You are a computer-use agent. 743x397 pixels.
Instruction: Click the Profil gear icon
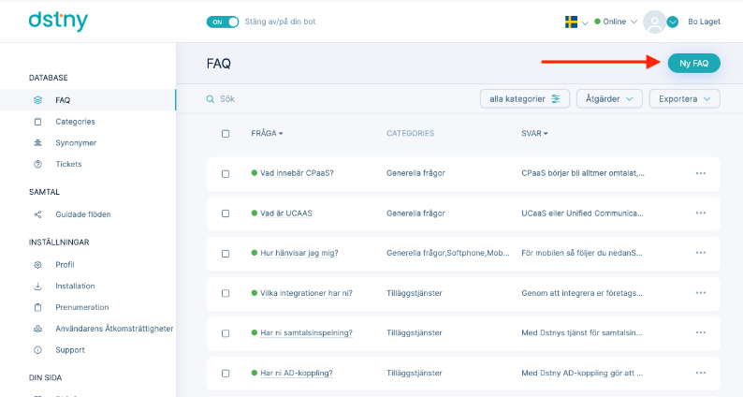[x=38, y=265]
